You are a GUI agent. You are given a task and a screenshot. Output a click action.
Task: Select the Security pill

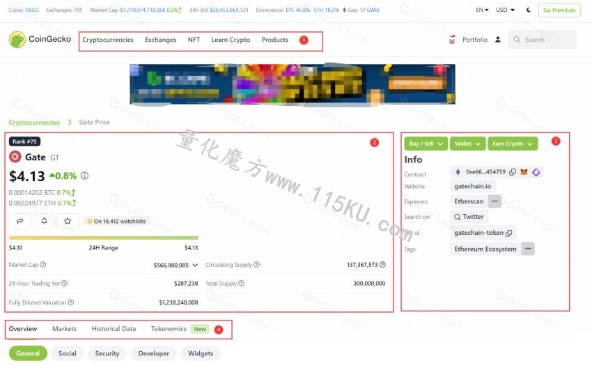coord(107,353)
